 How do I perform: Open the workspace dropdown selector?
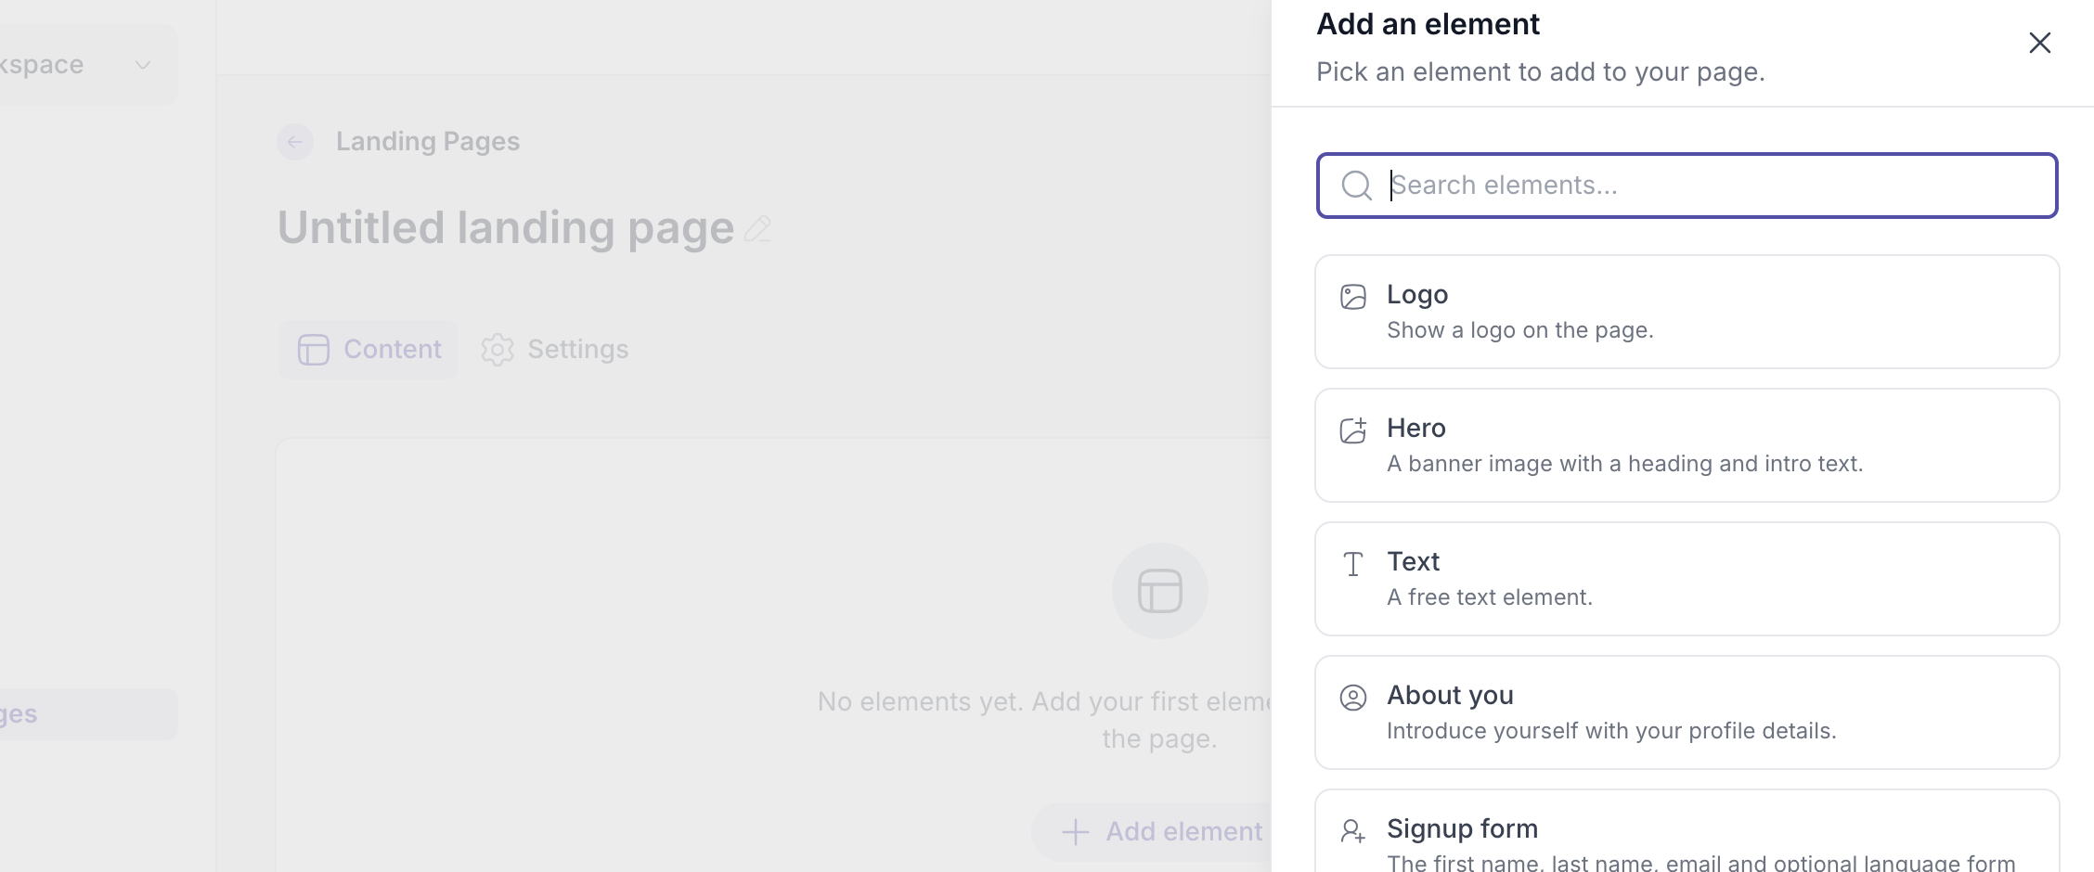88,65
